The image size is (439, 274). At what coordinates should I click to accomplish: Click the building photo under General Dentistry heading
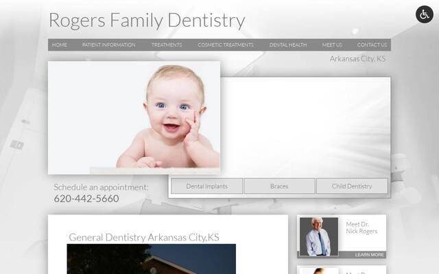(151, 259)
